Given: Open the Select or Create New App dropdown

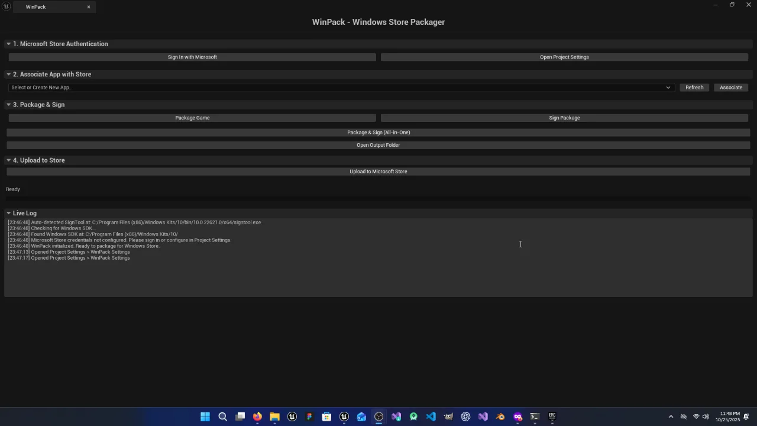Looking at the screenshot, I should (x=341, y=88).
